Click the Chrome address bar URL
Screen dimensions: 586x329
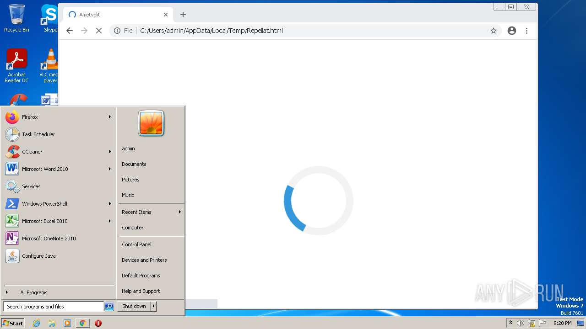pos(212,31)
